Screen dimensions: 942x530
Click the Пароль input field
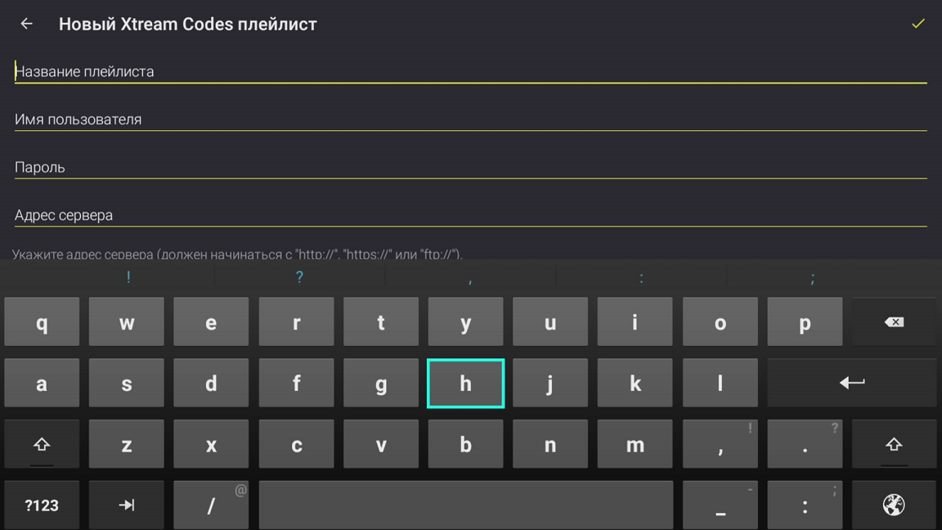point(470,167)
